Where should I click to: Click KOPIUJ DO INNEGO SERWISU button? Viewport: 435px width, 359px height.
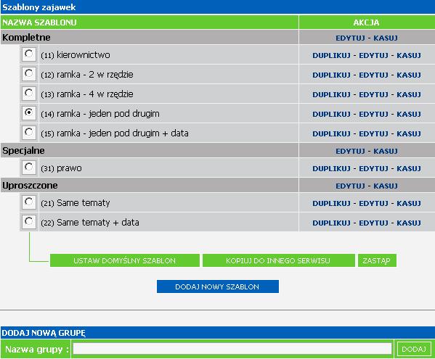tap(279, 260)
